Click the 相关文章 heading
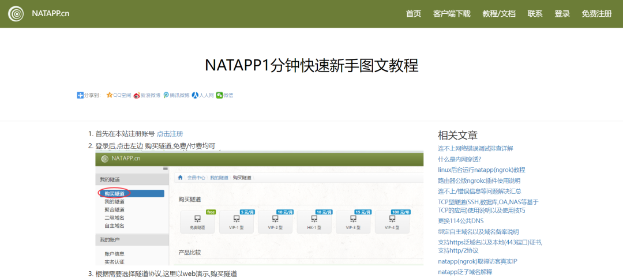Screen dimensions: 623x278 [x=457, y=135]
